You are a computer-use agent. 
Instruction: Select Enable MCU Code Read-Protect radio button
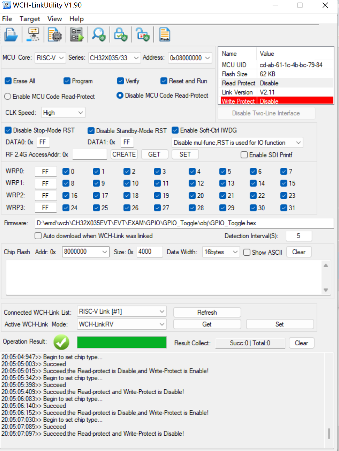[x=7, y=96]
